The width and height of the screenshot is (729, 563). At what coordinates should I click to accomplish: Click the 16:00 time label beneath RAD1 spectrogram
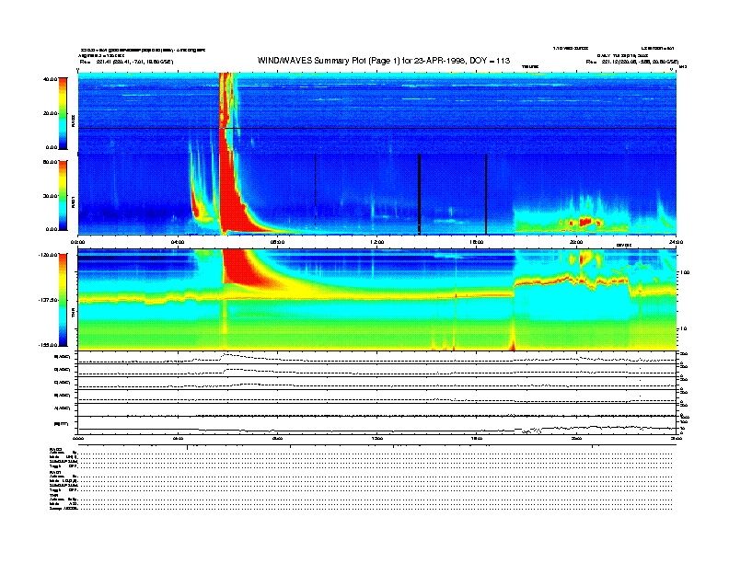coord(477,242)
